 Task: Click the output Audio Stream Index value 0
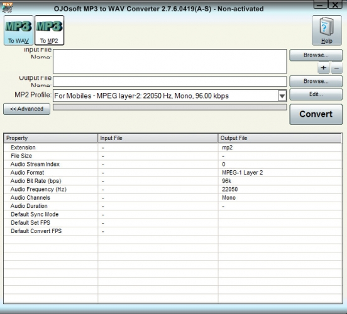[224, 165]
